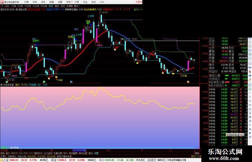
Task: Open the 综合资讯 tab
Action: (32, 156)
